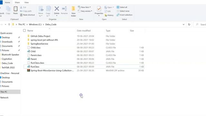Sort by the Type column header
Screen dimensions: 206x116
pyautogui.click(x=108, y=31)
